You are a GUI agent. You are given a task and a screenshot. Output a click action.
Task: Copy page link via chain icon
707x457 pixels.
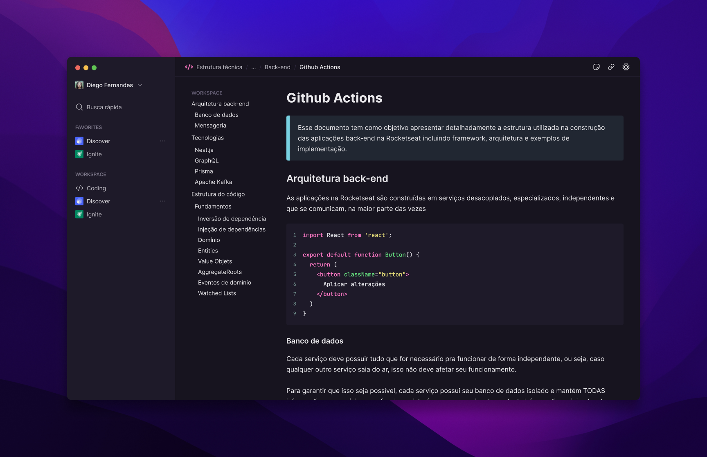tap(611, 67)
